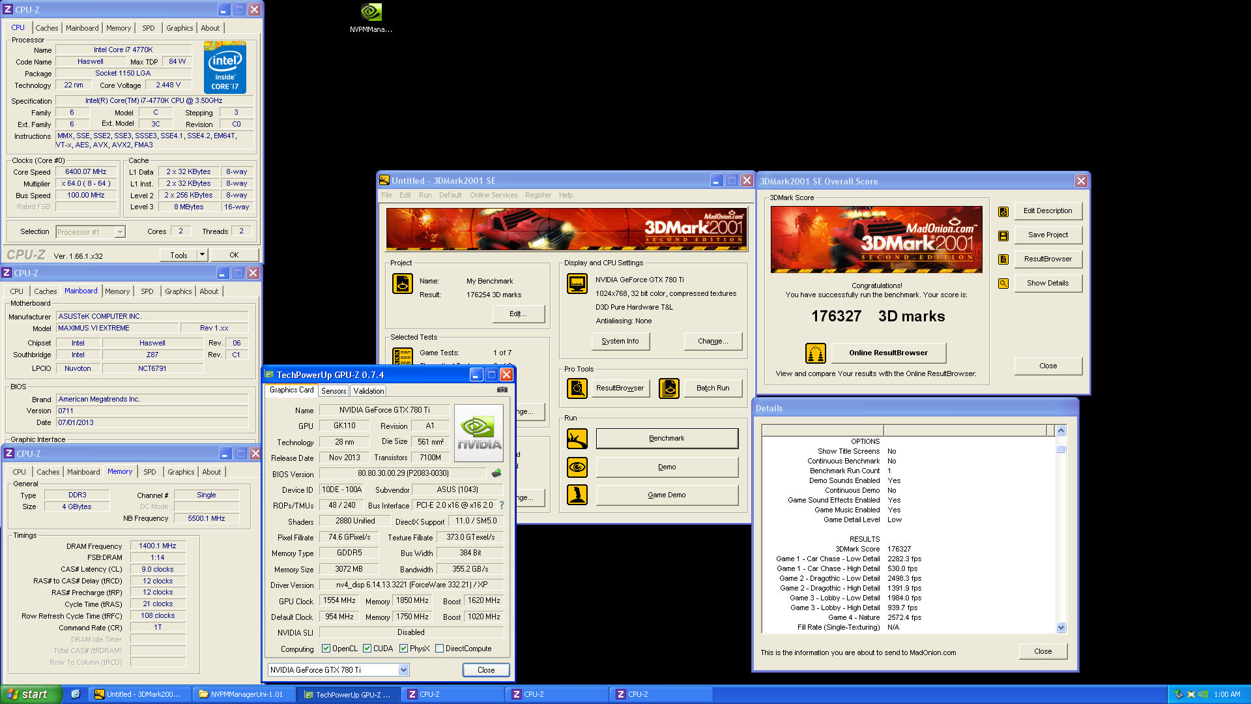Click the Change... display settings button
Screen dimensions: 1251x704
coord(713,341)
